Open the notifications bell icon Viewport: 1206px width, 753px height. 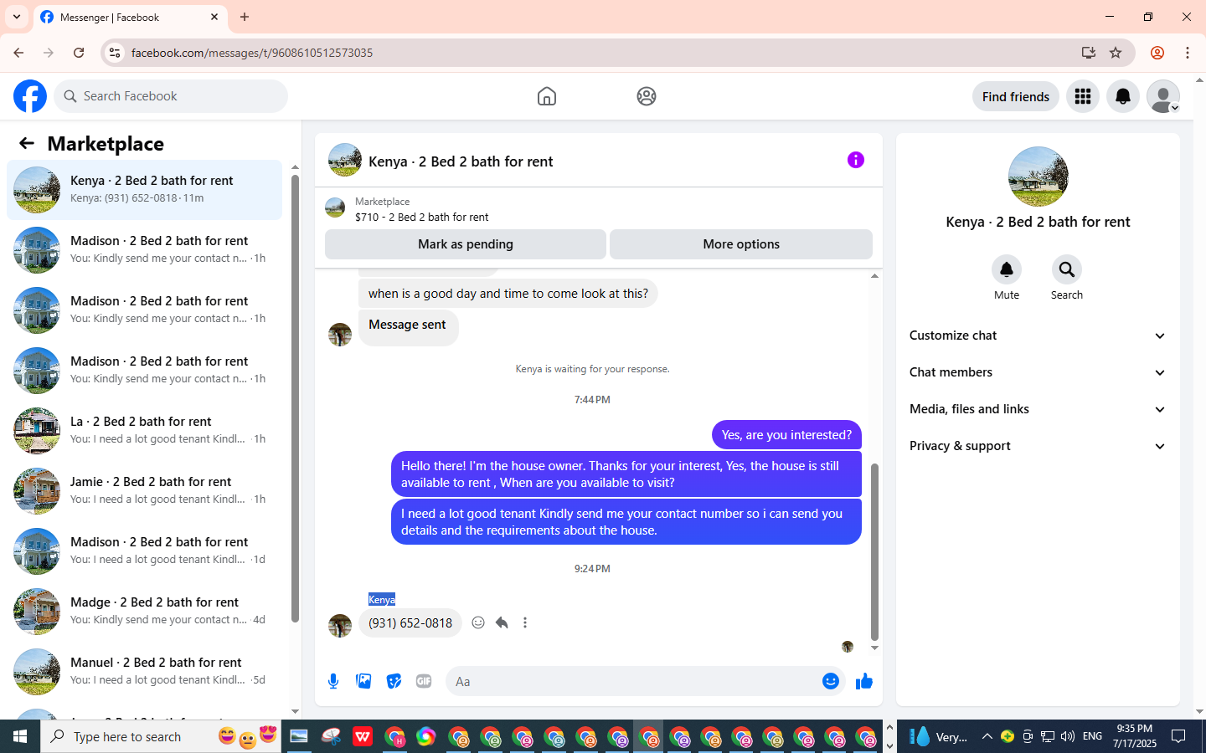[1123, 96]
